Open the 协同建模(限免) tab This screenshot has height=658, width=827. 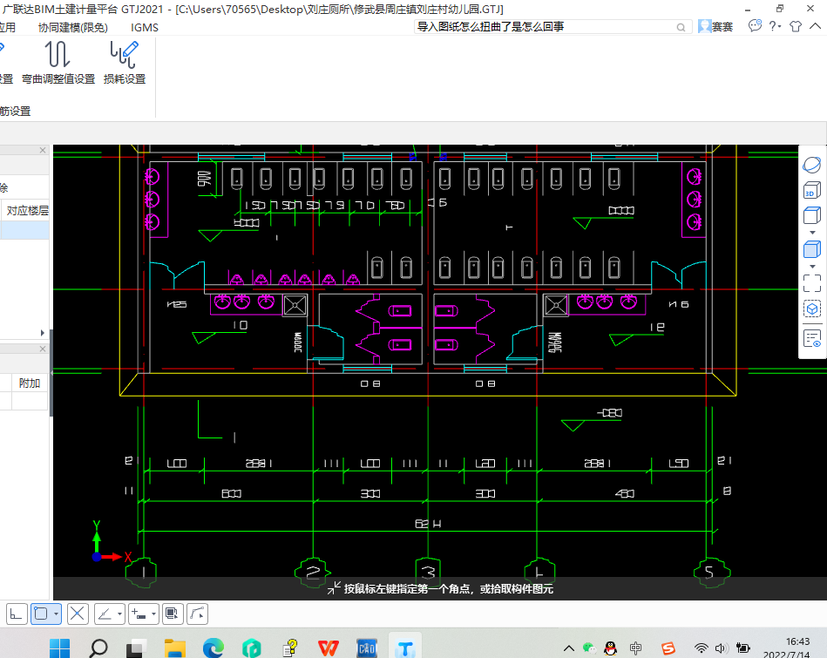pyautogui.click(x=73, y=27)
